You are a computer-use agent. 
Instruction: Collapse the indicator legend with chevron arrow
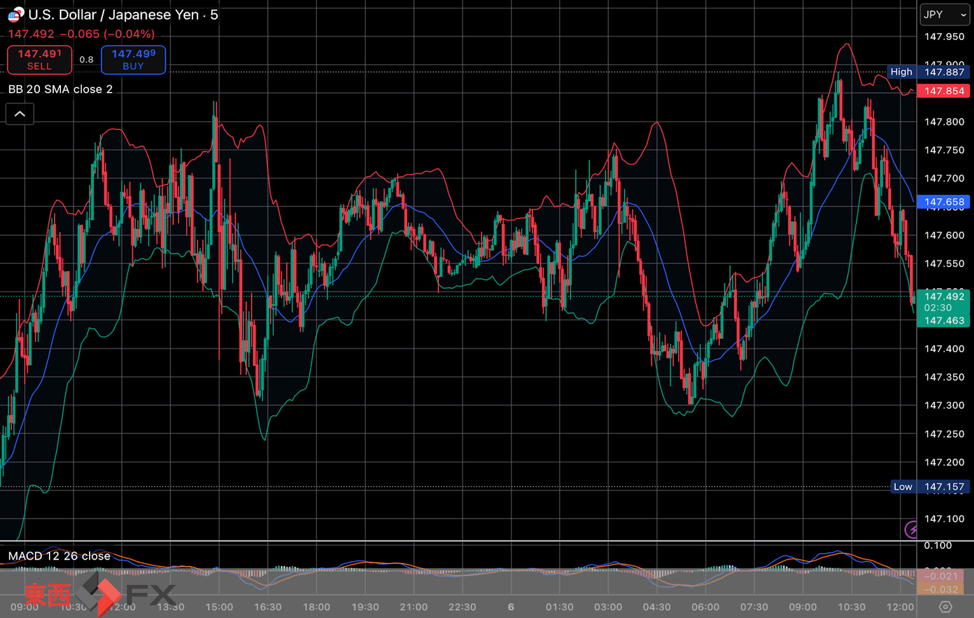(20, 114)
